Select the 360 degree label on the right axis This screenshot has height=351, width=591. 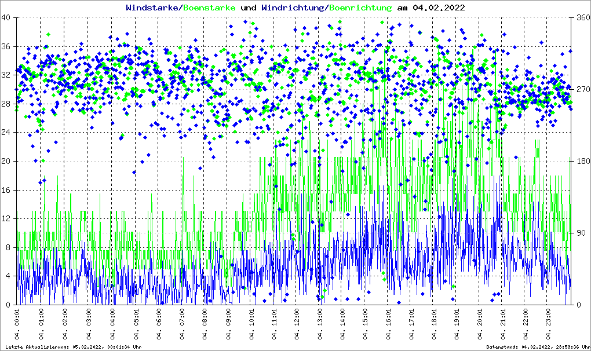coord(581,18)
